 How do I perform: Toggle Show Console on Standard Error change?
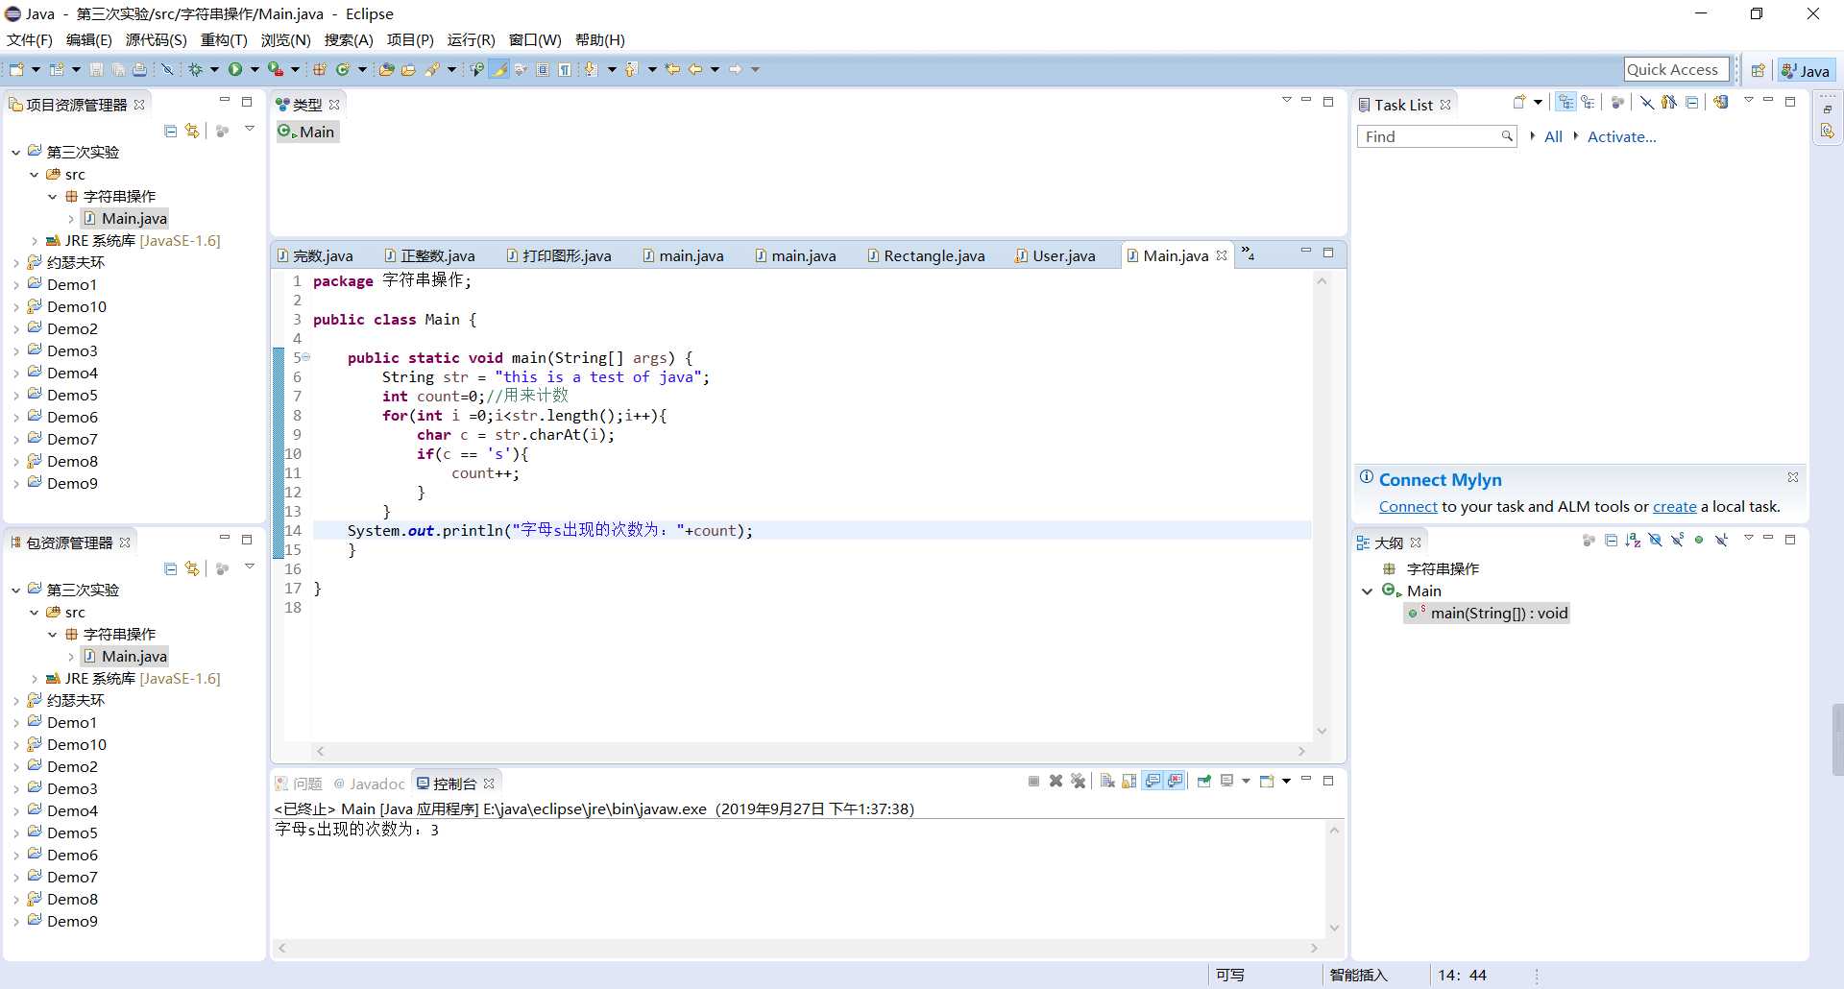point(1175,781)
